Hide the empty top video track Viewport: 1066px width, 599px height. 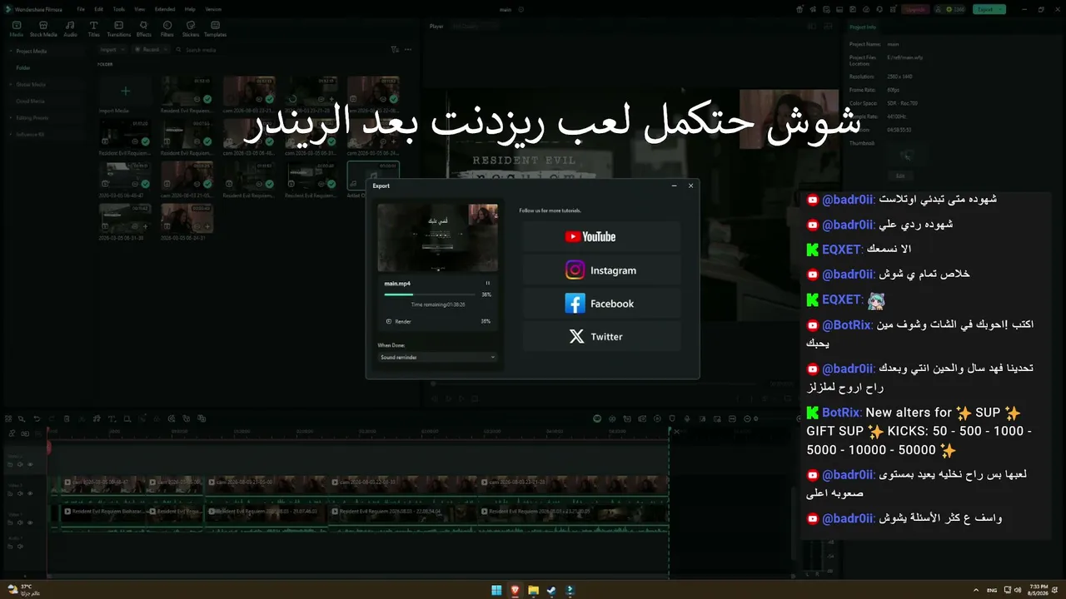[31, 464]
